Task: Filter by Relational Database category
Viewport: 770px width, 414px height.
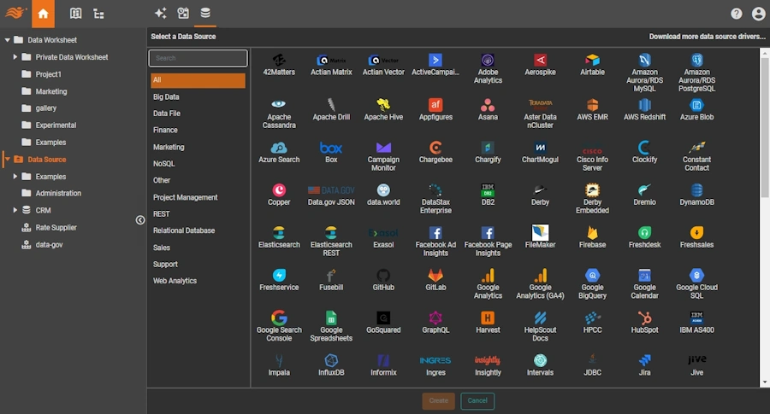Action: click(184, 230)
